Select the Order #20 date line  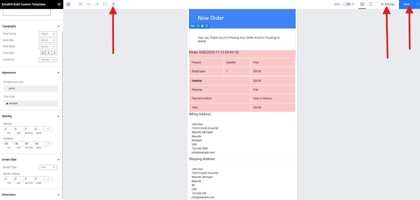(214, 52)
